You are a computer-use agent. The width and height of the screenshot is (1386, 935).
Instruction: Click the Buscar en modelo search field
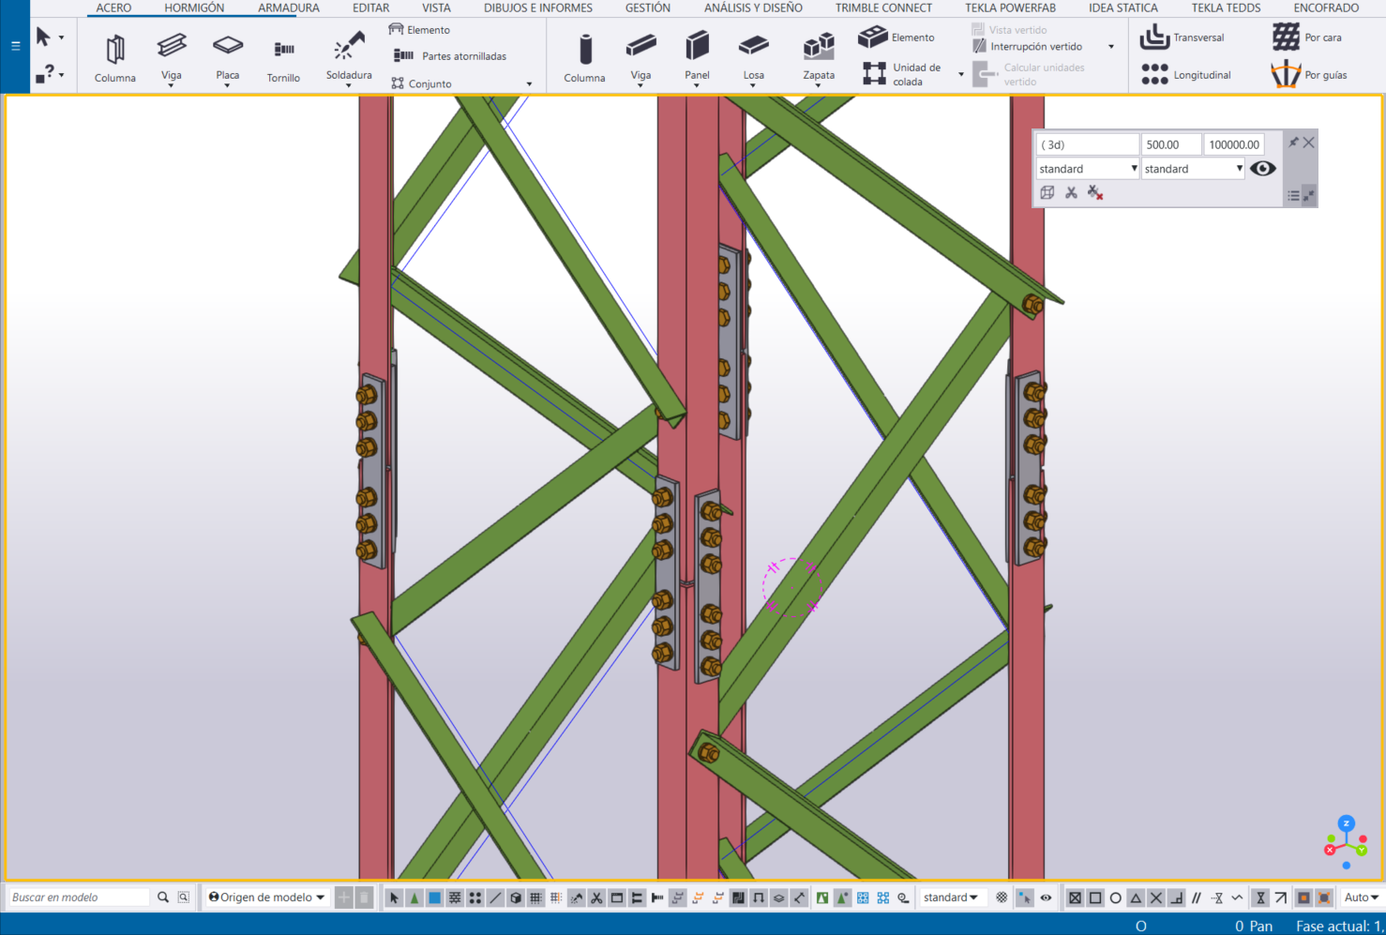[79, 897]
